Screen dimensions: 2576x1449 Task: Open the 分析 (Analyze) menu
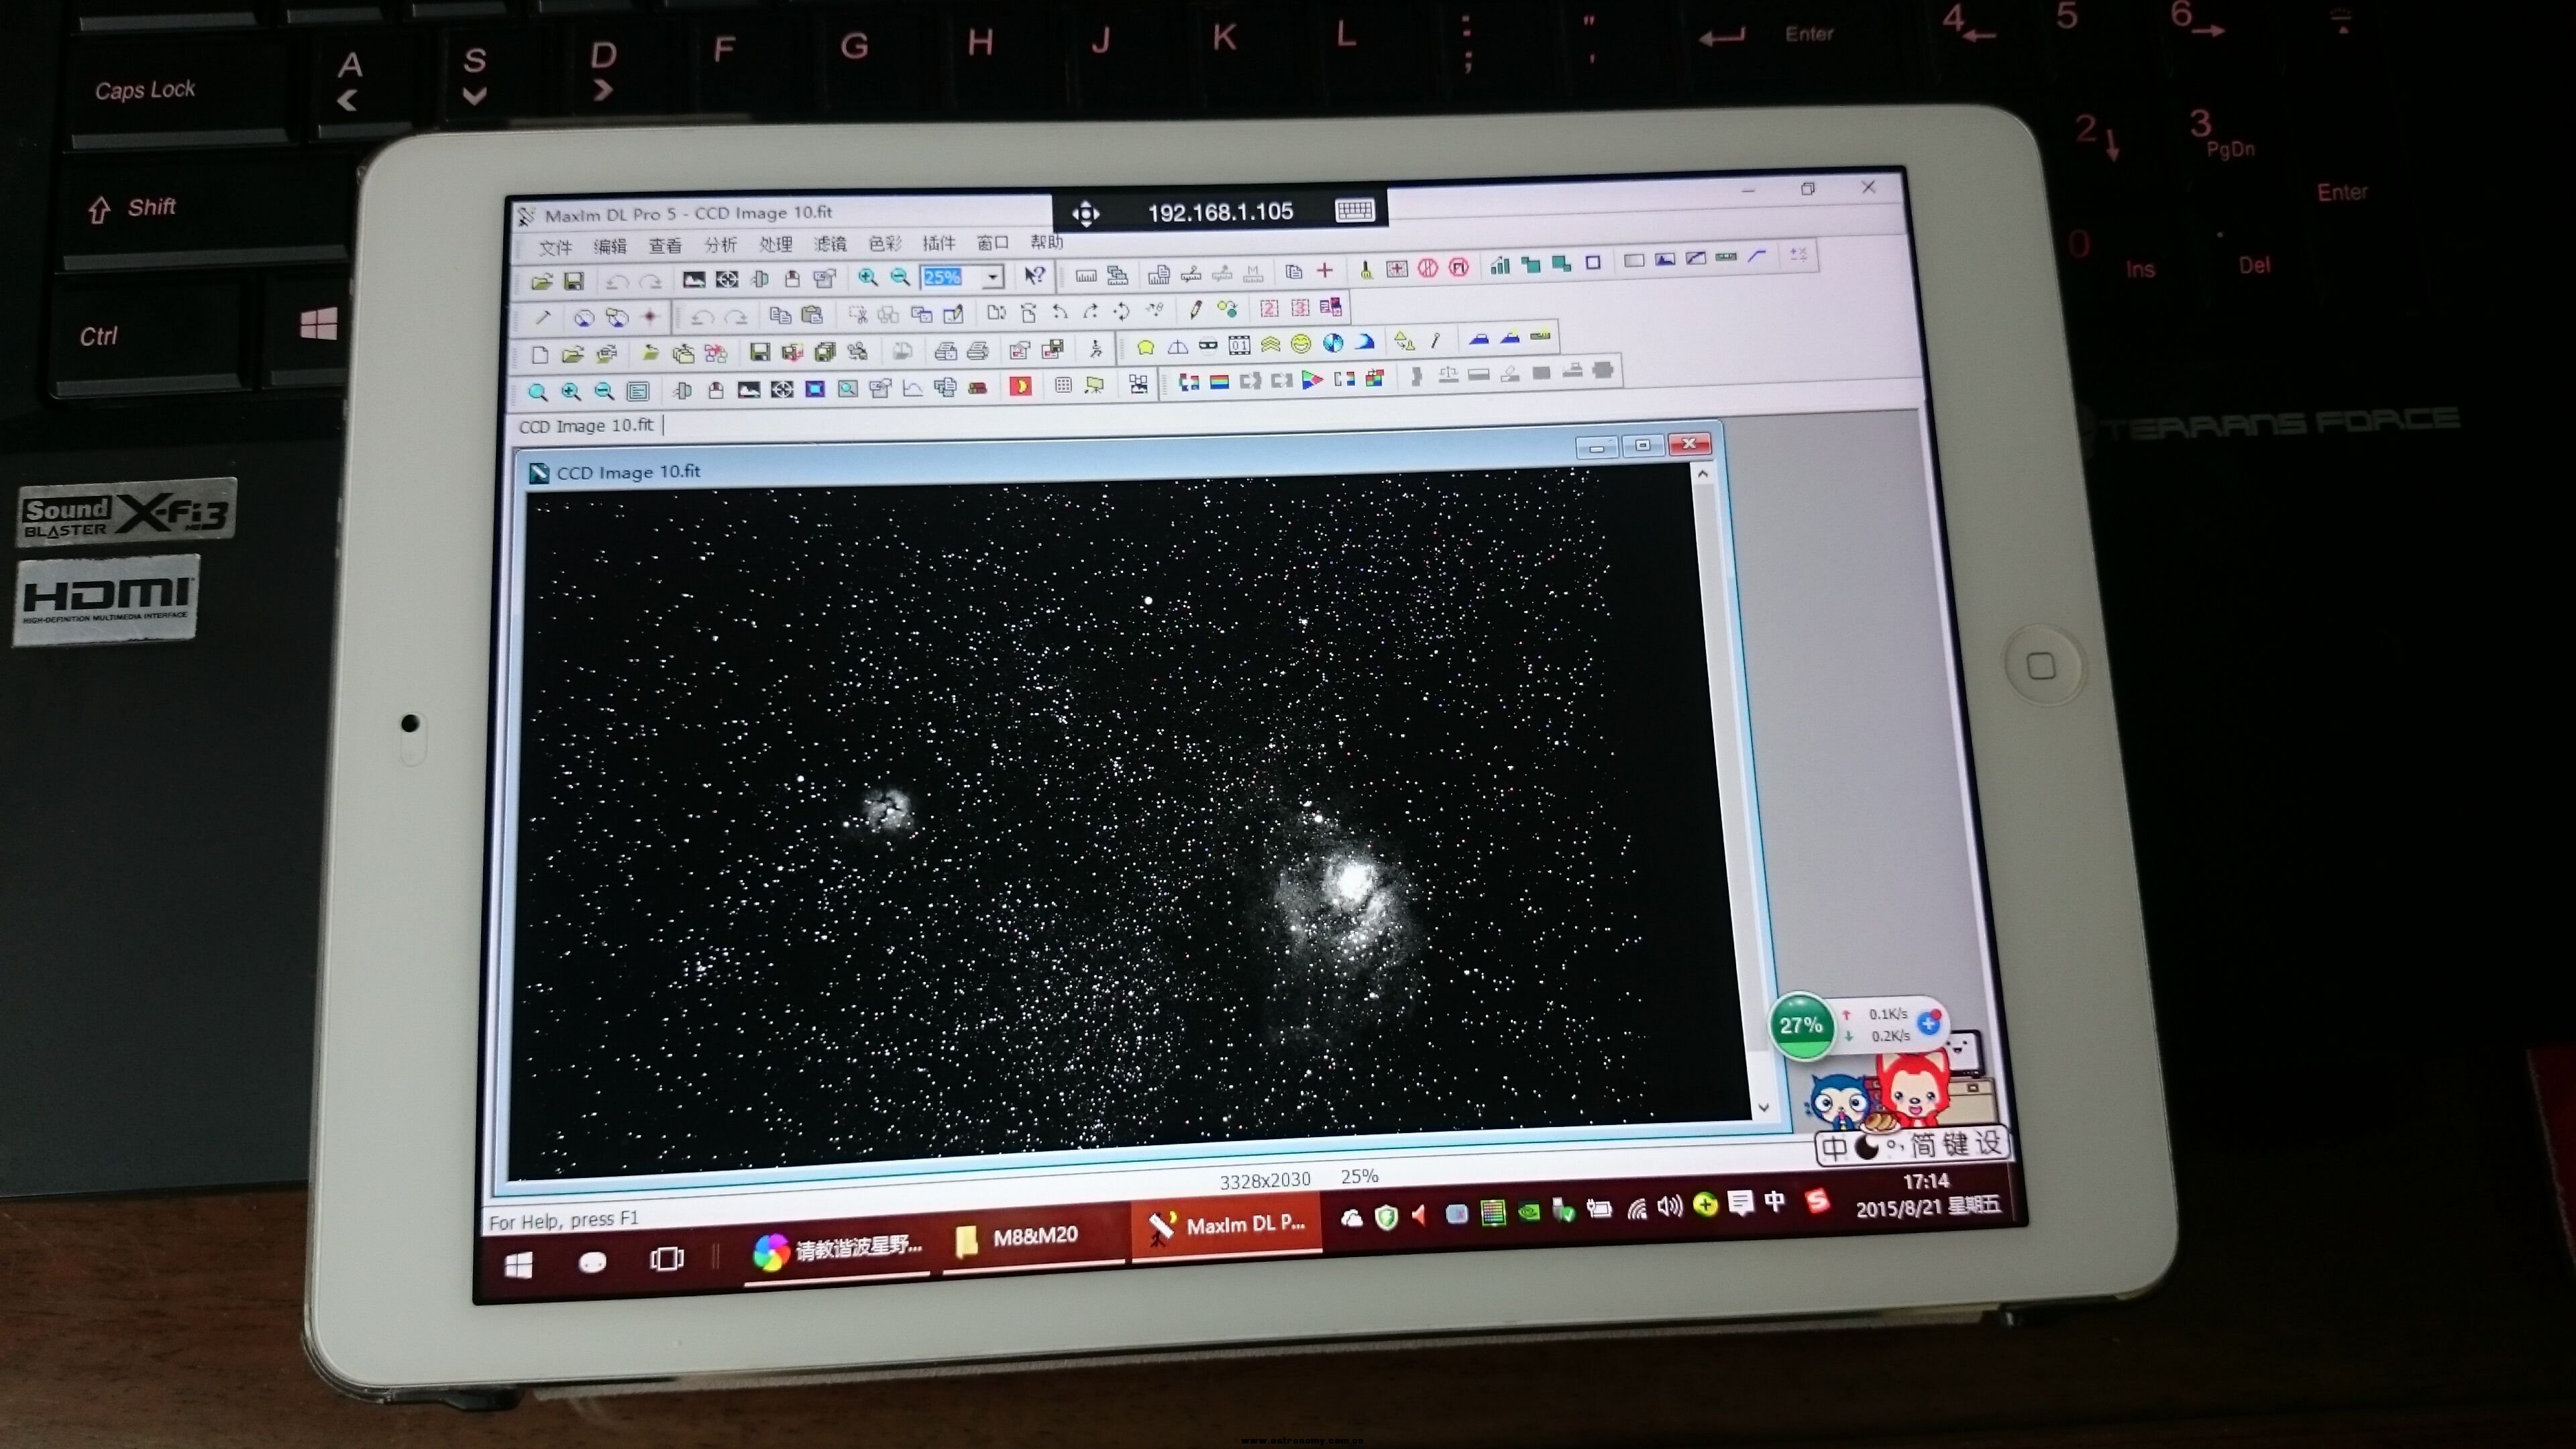(720, 245)
